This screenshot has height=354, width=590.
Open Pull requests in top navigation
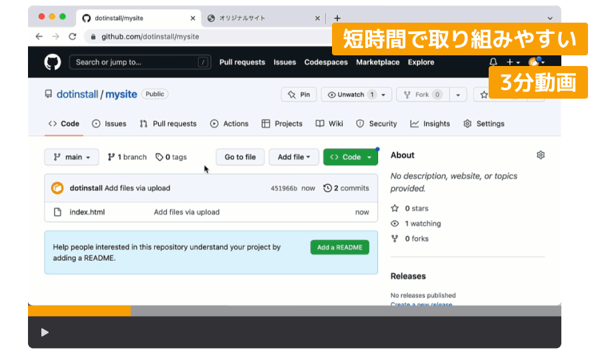click(x=242, y=62)
